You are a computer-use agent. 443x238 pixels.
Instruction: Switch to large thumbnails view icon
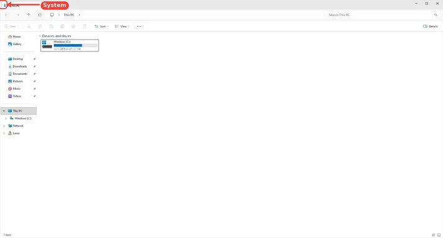click(x=439, y=235)
